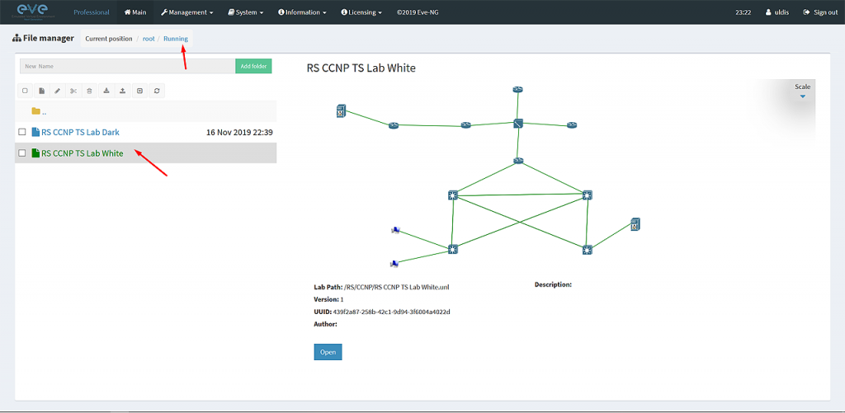845x413 pixels.
Task: Click the Running breadcrumb link
Action: [x=176, y=39]
